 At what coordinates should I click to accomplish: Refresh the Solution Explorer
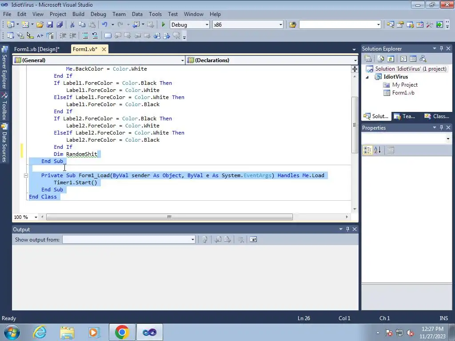391,59
